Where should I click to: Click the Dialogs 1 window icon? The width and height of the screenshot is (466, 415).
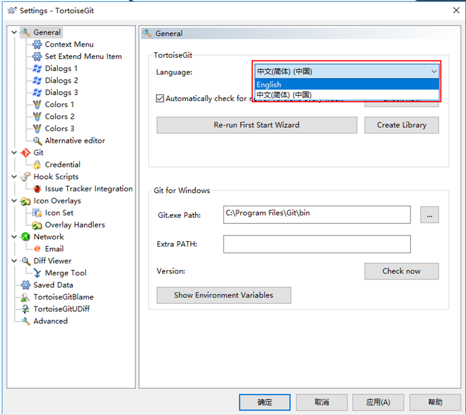coord(37,68)
